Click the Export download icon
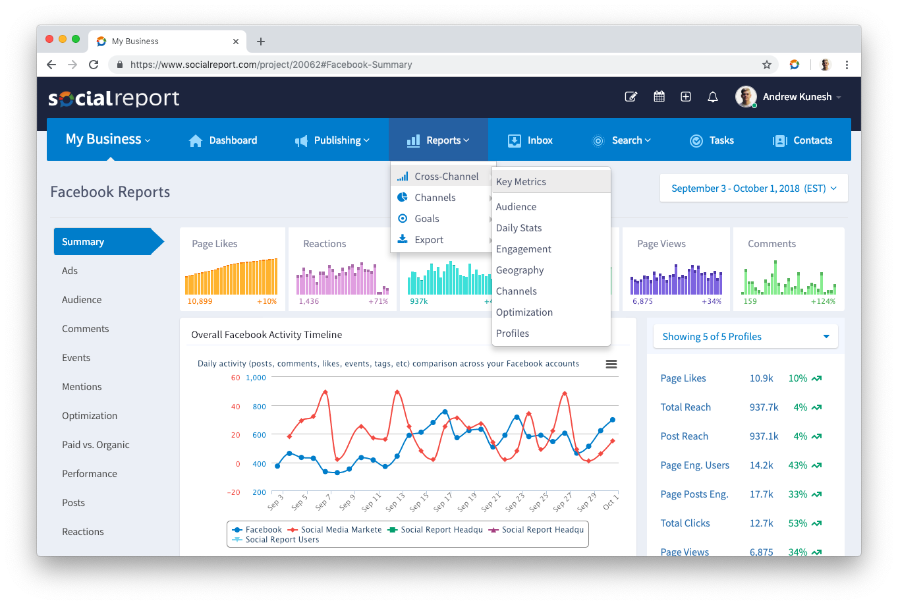898x605 pixels. click(403, 239)
